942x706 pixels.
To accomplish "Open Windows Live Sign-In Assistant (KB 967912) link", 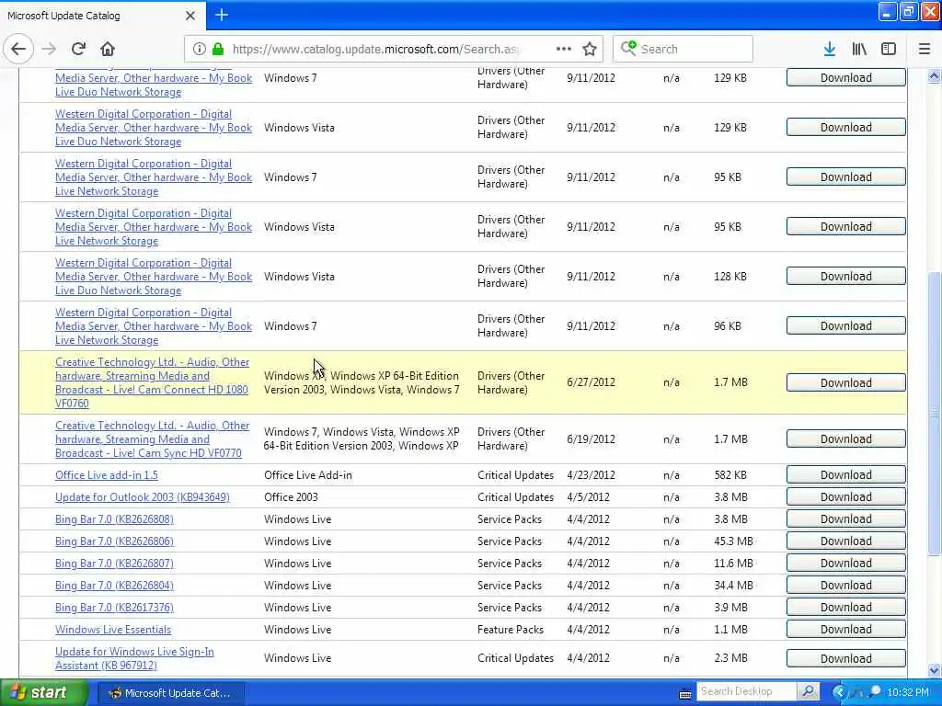I will pyautogui.click(x=134, y=658).
